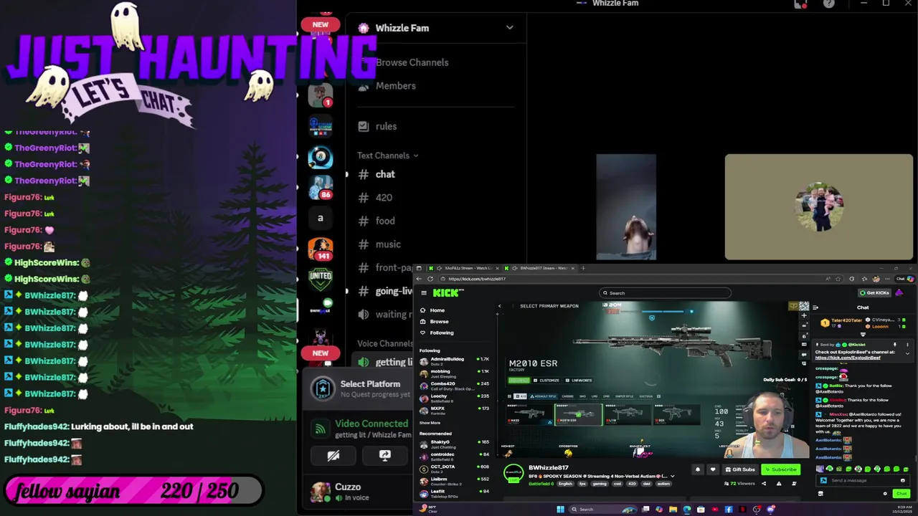Select the food text channel
918x516 pixels.
(385, 221)
